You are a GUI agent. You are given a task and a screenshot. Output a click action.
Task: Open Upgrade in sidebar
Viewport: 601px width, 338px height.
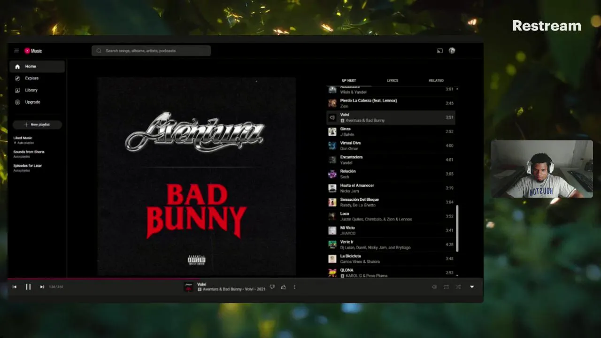[x=37, y=102]
